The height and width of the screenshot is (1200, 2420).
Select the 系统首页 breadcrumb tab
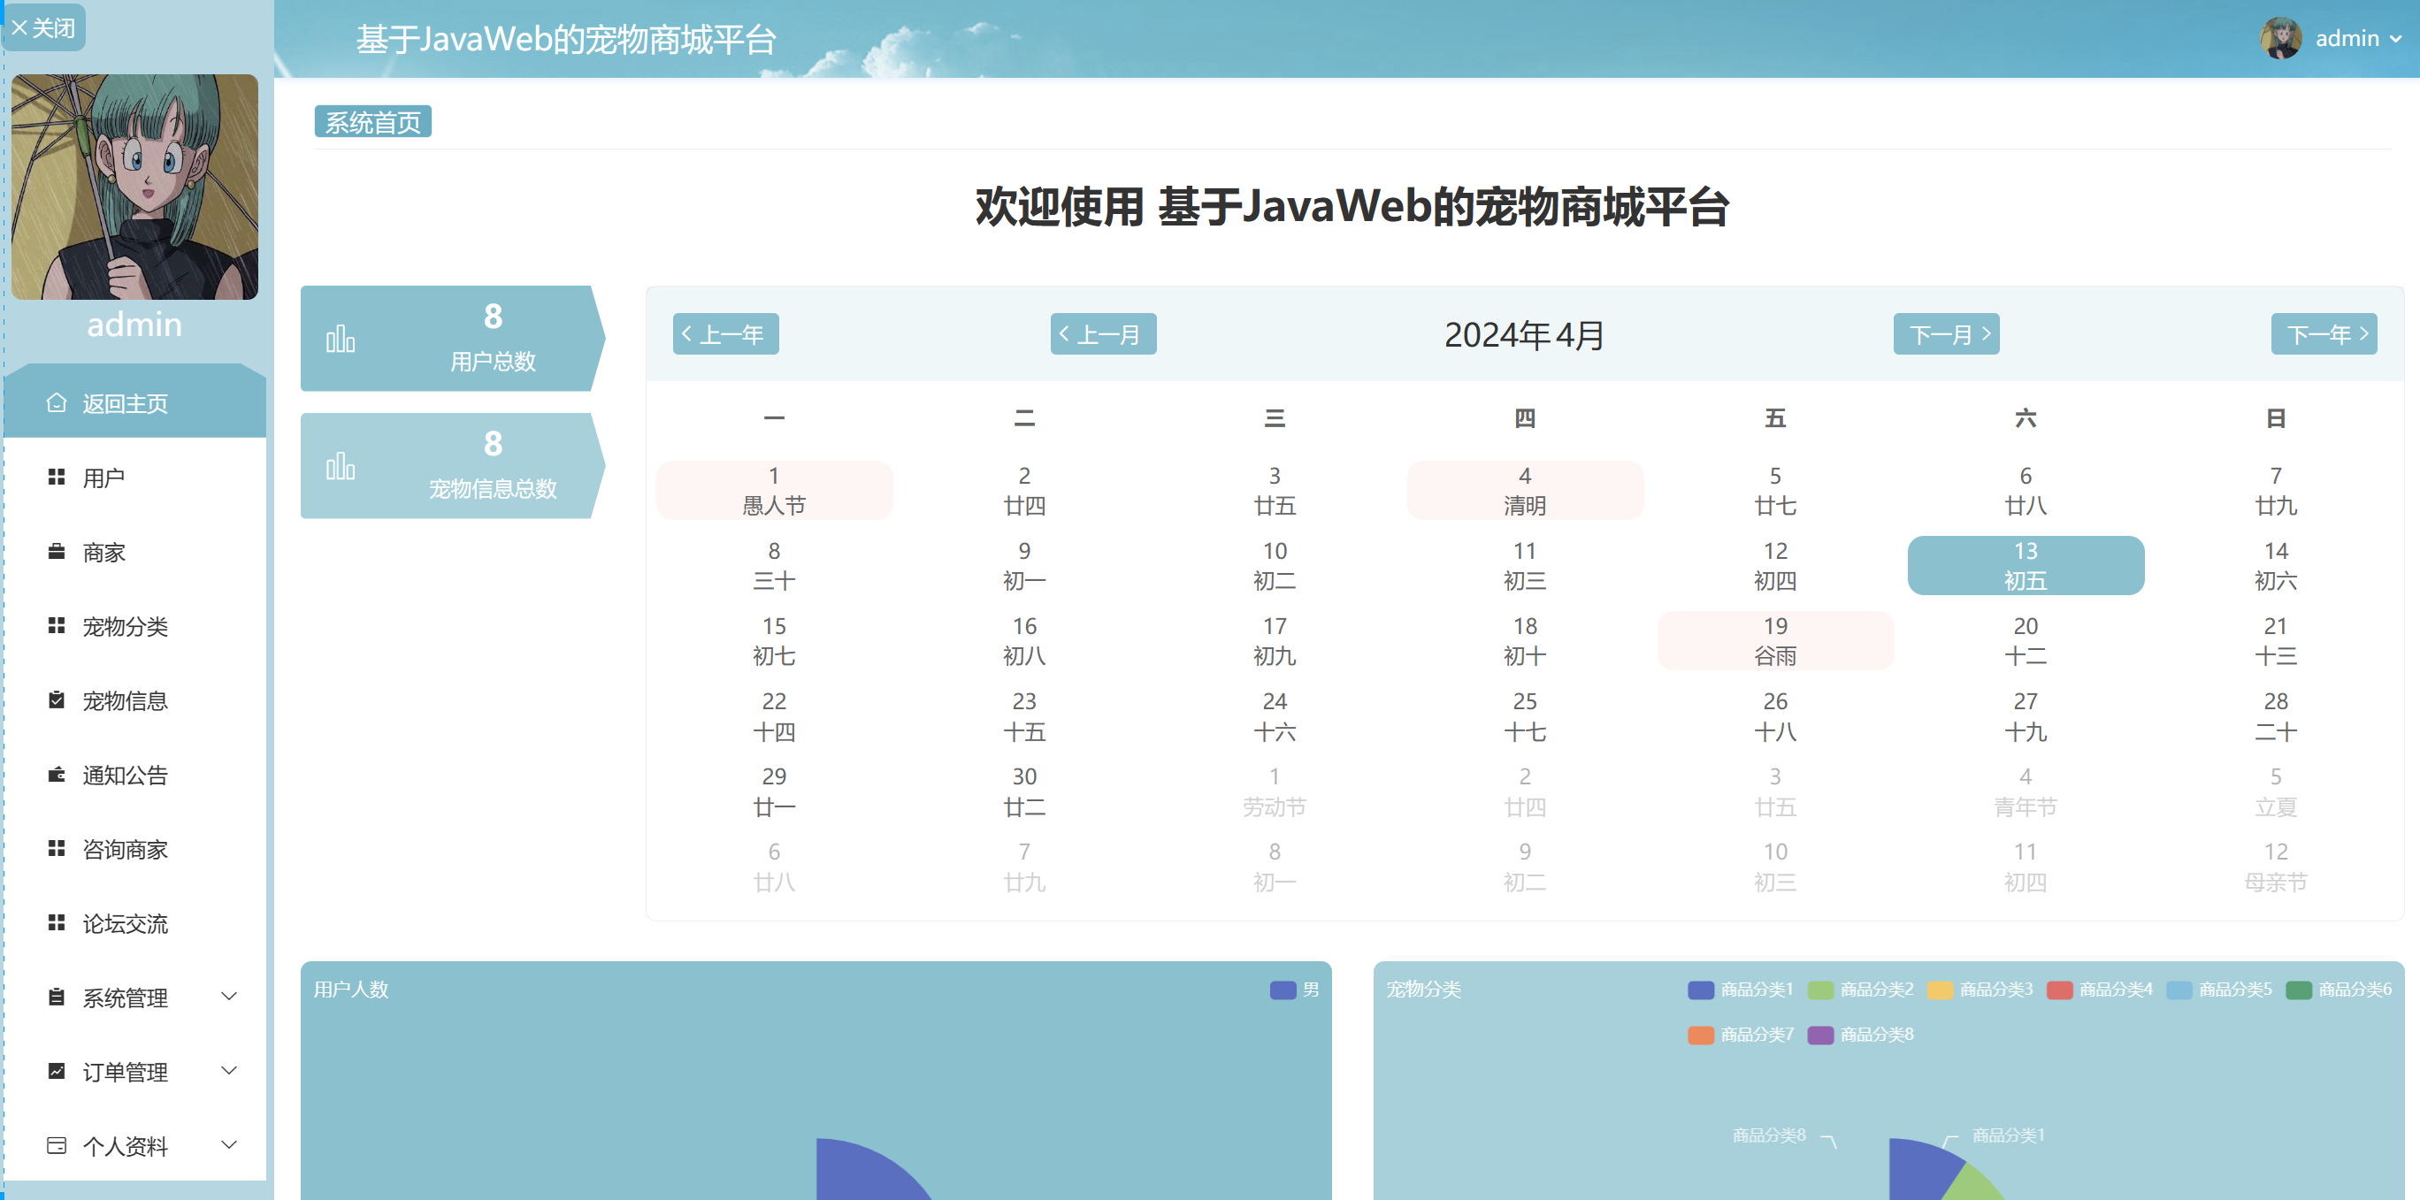pos(373,122)
